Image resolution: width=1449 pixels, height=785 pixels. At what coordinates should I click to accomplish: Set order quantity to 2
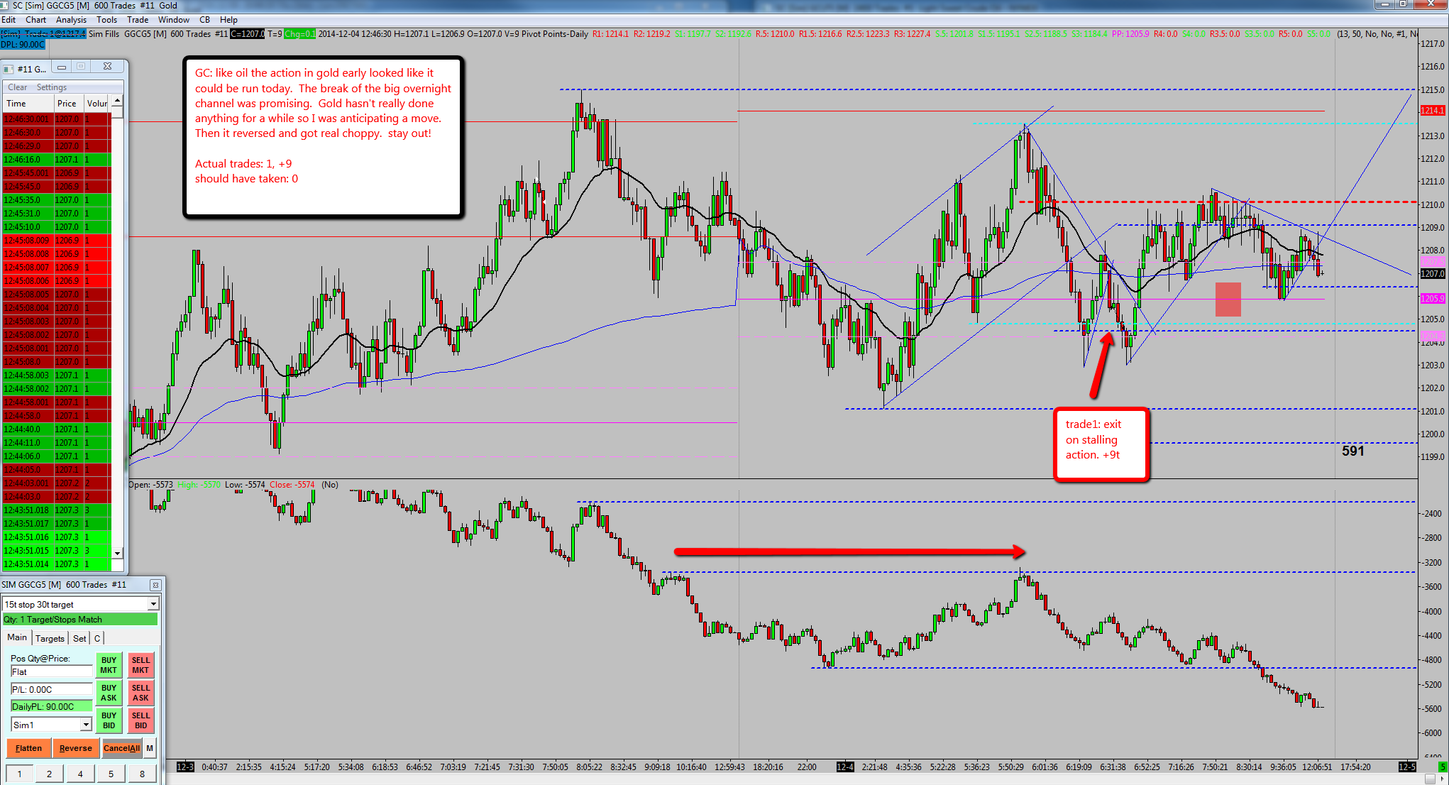(49, 774)
